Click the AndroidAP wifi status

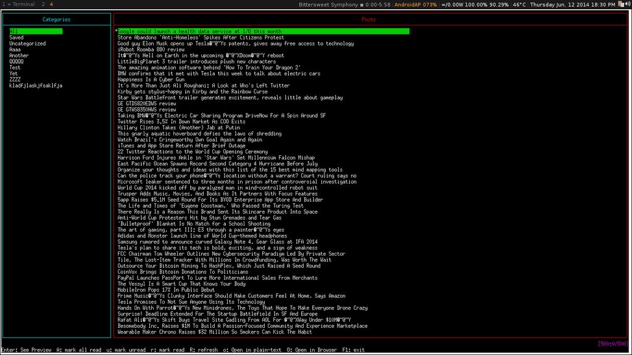pos(415,4)
